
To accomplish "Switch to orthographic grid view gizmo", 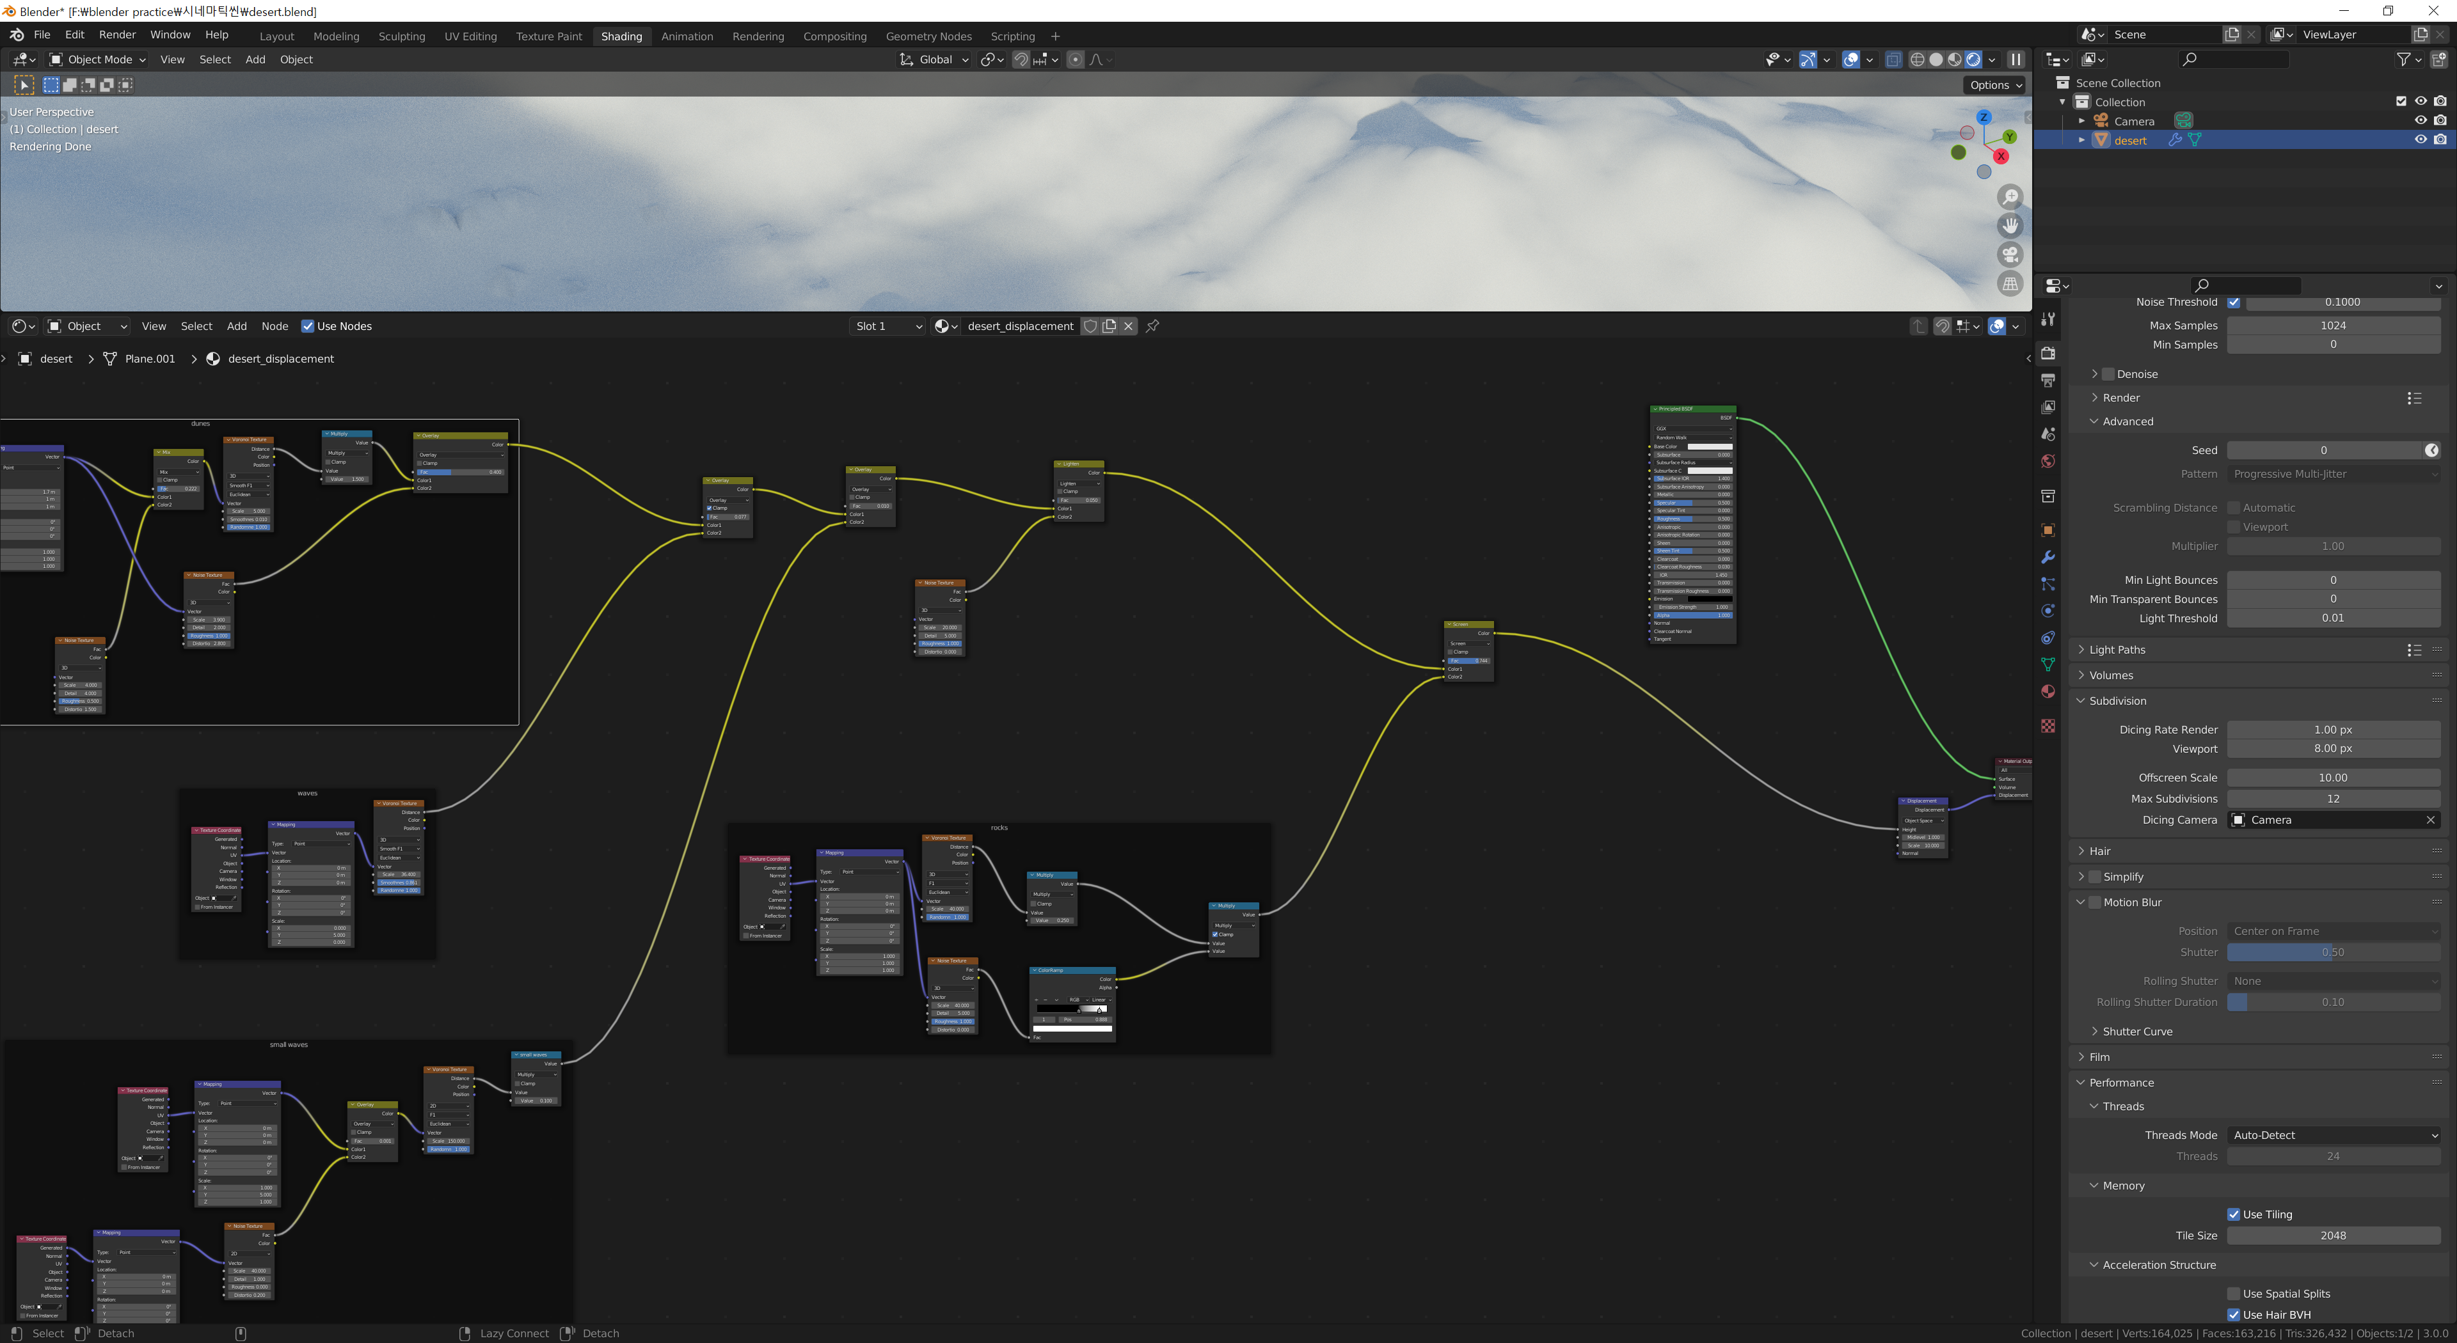I will pyautogui.click(x=2010, y=284).
